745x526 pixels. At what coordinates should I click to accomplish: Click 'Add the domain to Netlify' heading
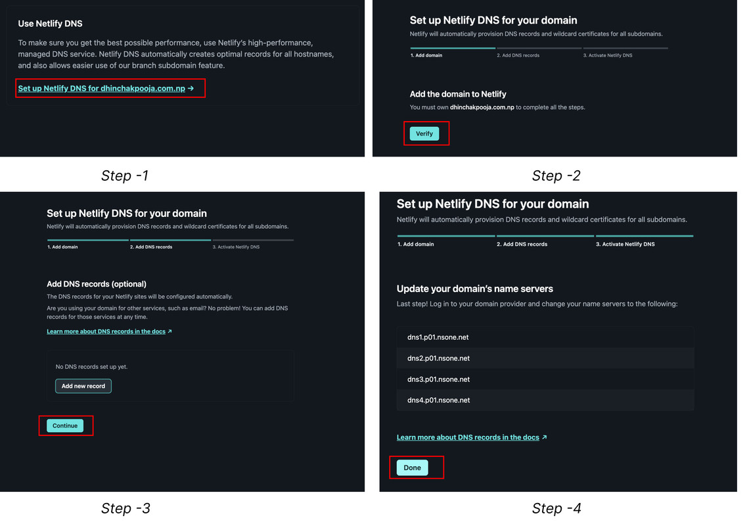458,94
